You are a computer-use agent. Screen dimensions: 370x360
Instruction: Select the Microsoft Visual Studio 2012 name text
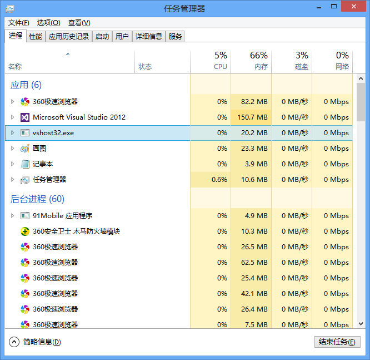(79, 117)
